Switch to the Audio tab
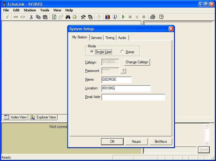 tap(122, 37)
